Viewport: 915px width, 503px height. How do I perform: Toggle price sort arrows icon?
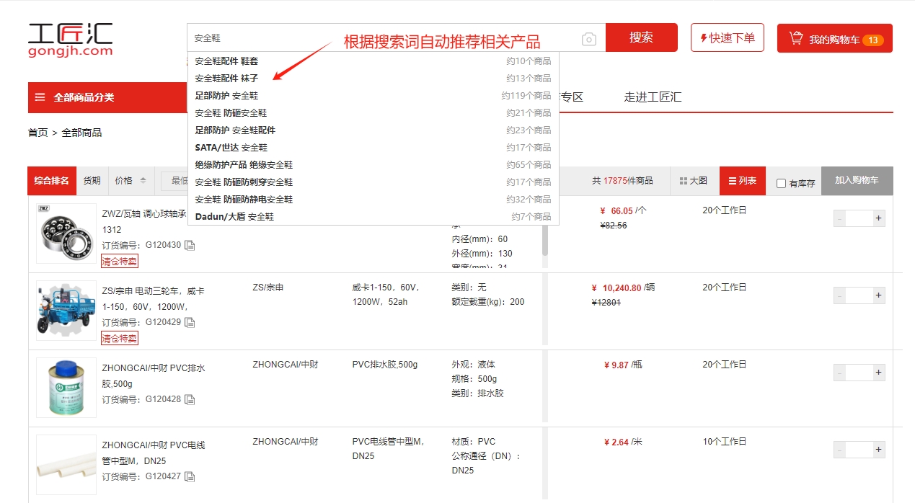tap(143, 181)
